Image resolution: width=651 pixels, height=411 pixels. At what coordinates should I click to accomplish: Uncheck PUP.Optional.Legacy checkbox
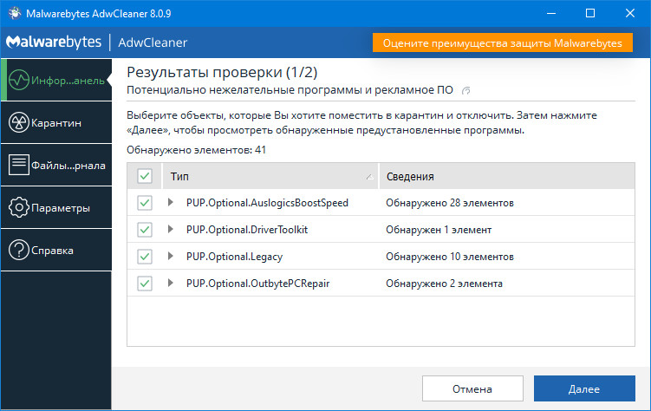145,257
